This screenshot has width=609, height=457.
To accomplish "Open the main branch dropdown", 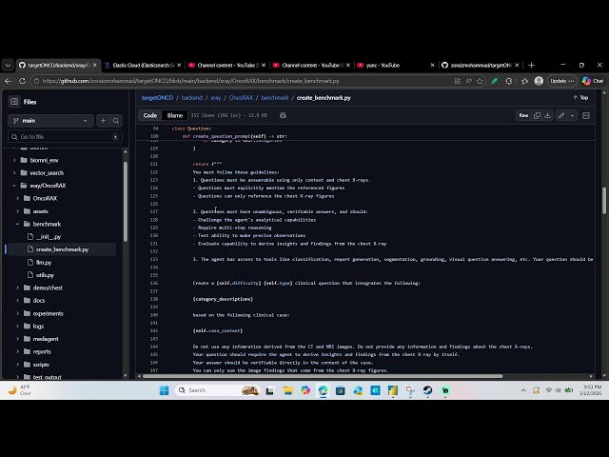I will point(50,121).
